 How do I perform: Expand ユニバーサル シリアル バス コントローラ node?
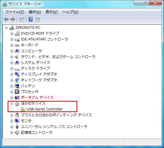point(12,127)
